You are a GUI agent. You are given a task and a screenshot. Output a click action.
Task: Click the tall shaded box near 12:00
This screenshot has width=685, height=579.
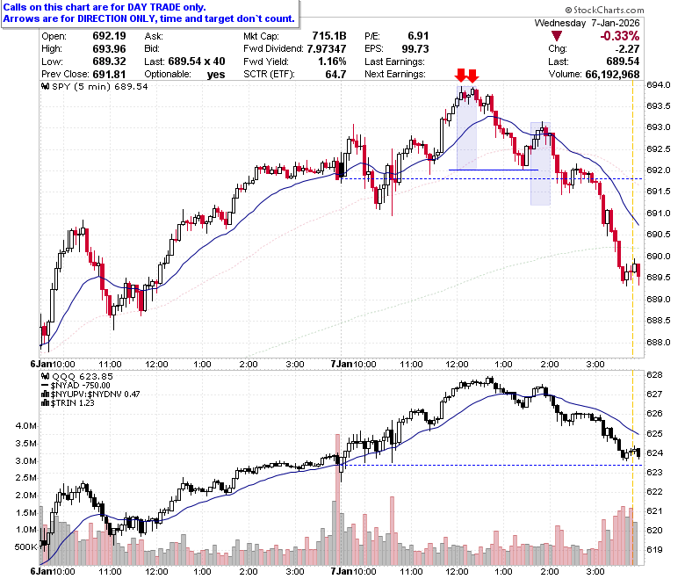coord(466,128)
